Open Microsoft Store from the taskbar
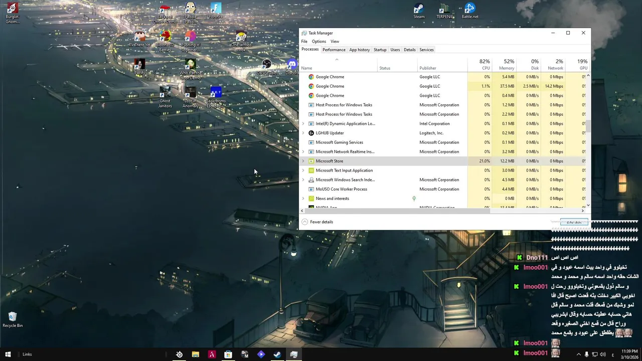Viewport: 642px width, 361px height. pyautogui.click(x=228, y=354)
